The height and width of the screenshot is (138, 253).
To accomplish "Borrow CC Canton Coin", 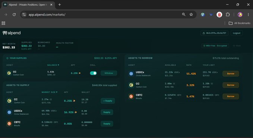I will pyautogui.click(x=231, y=85).
